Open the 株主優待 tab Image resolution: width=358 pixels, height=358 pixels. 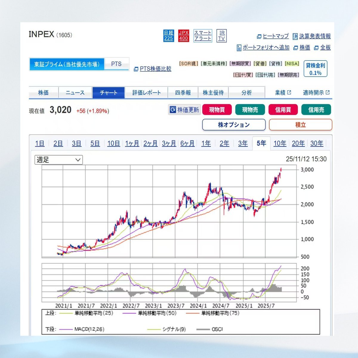click(x=213, y=92)
